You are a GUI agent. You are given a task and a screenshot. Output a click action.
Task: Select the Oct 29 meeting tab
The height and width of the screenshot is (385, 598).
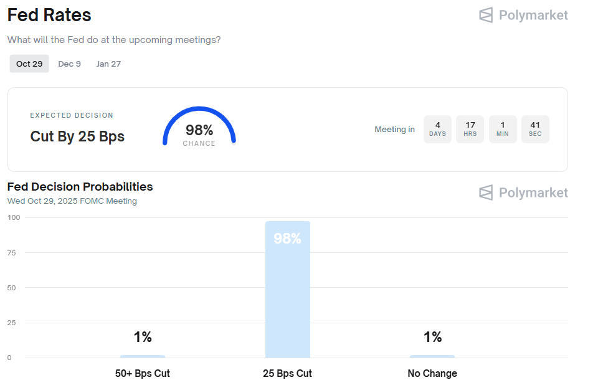click(x=29, y=64)
